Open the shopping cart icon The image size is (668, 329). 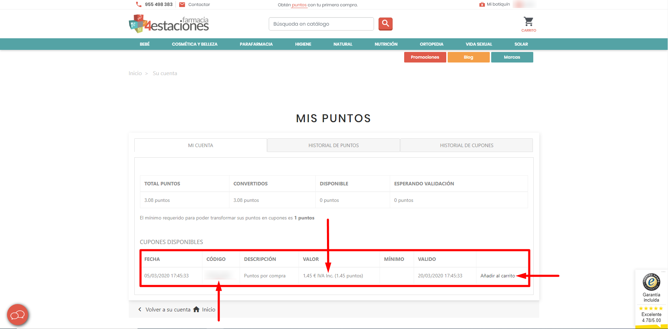click(528, 21)
